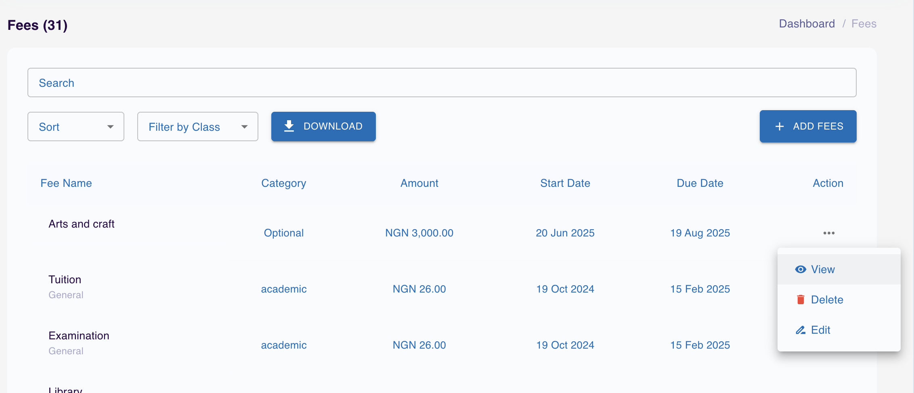Click the NGN 26.00 amount in Examination row

pyautogui.click(x=419, y=345)
